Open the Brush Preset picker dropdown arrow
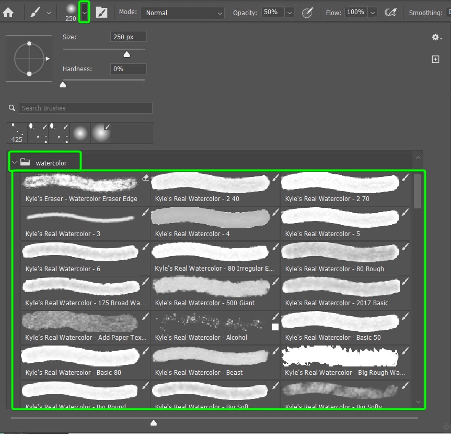451x434 pixels. click(84, 13)
